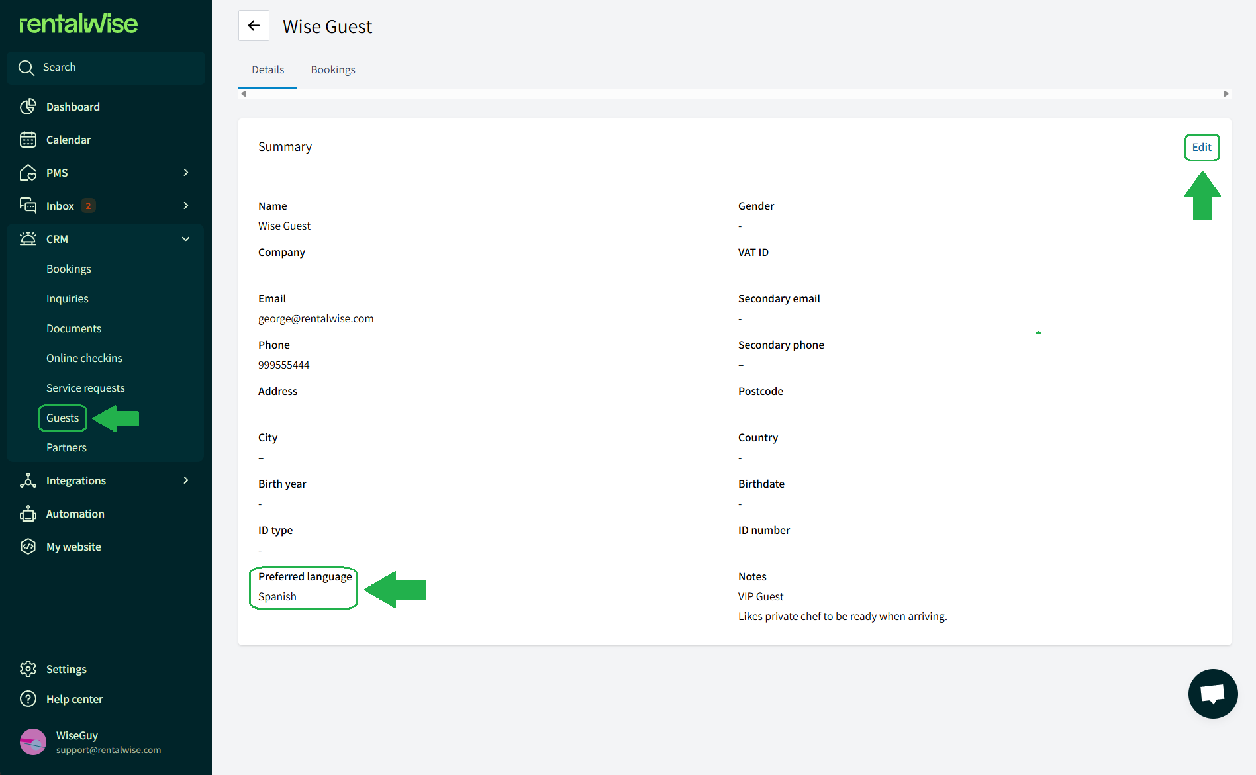Click the My website code icon
This screenshot has height=775, width=1256.
point(28,547)
